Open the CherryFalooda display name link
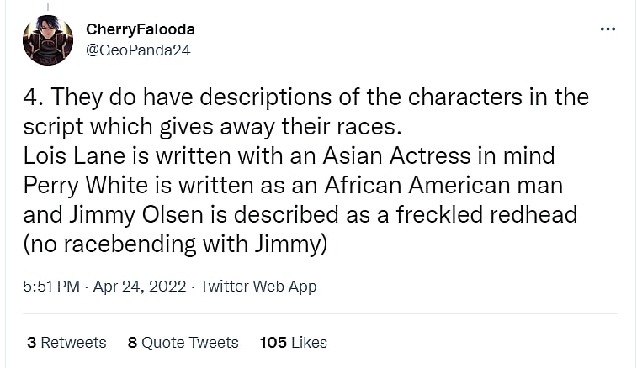637x368 pixels. click(140, 29)
